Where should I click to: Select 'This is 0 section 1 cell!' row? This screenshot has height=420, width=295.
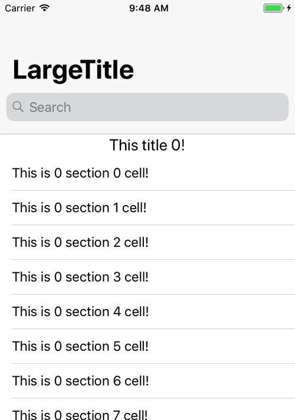tap(147, 207)
